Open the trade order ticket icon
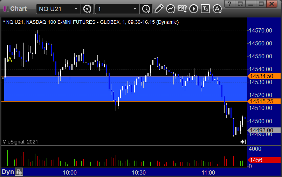Image resolution: width=282 pixels, height=177 pixels. coord(205,9)
